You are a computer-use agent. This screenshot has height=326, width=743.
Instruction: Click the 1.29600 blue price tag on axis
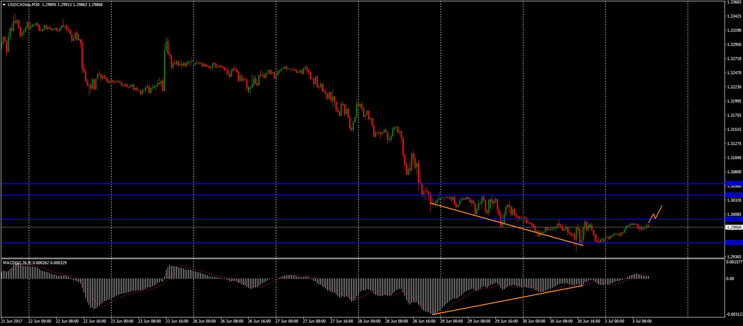click(733, 243)
